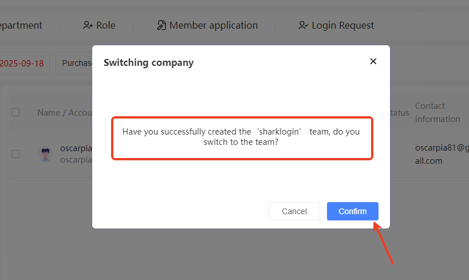
Task: Toggle the select-all checkbox in table header
Action: point(15,112)
